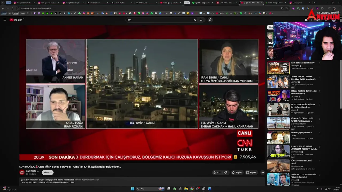This screenshot has width=342, height=192.
Task: Open options menu for Atom Bombası video
Action: (x=320, y=63)
